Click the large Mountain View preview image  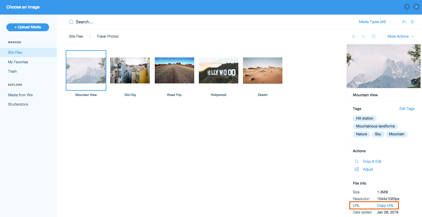384,66
